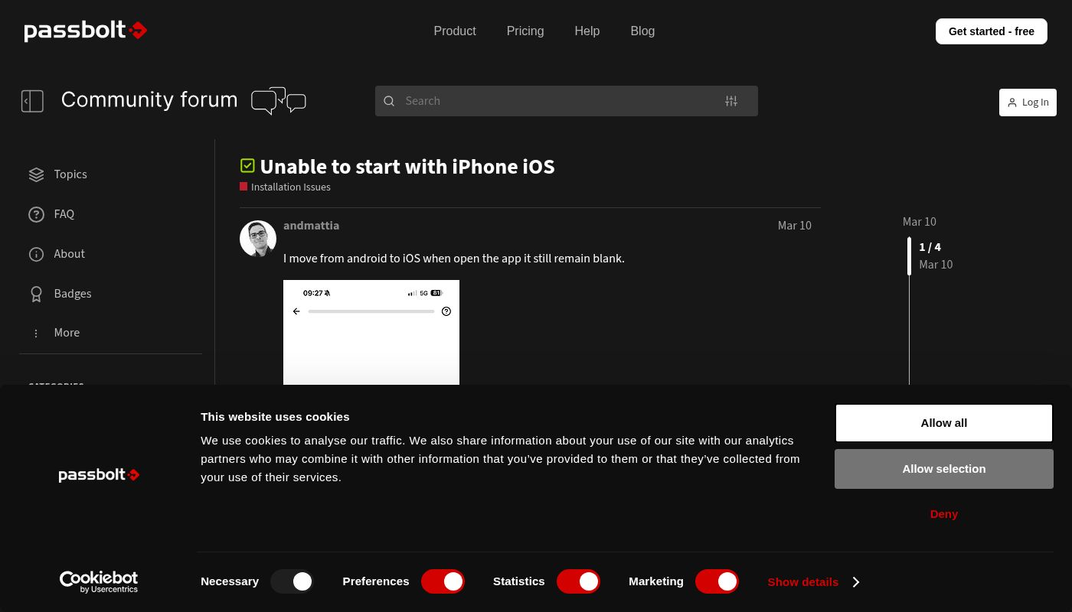Switch off Marketing cookies toggle

point(717,582)
